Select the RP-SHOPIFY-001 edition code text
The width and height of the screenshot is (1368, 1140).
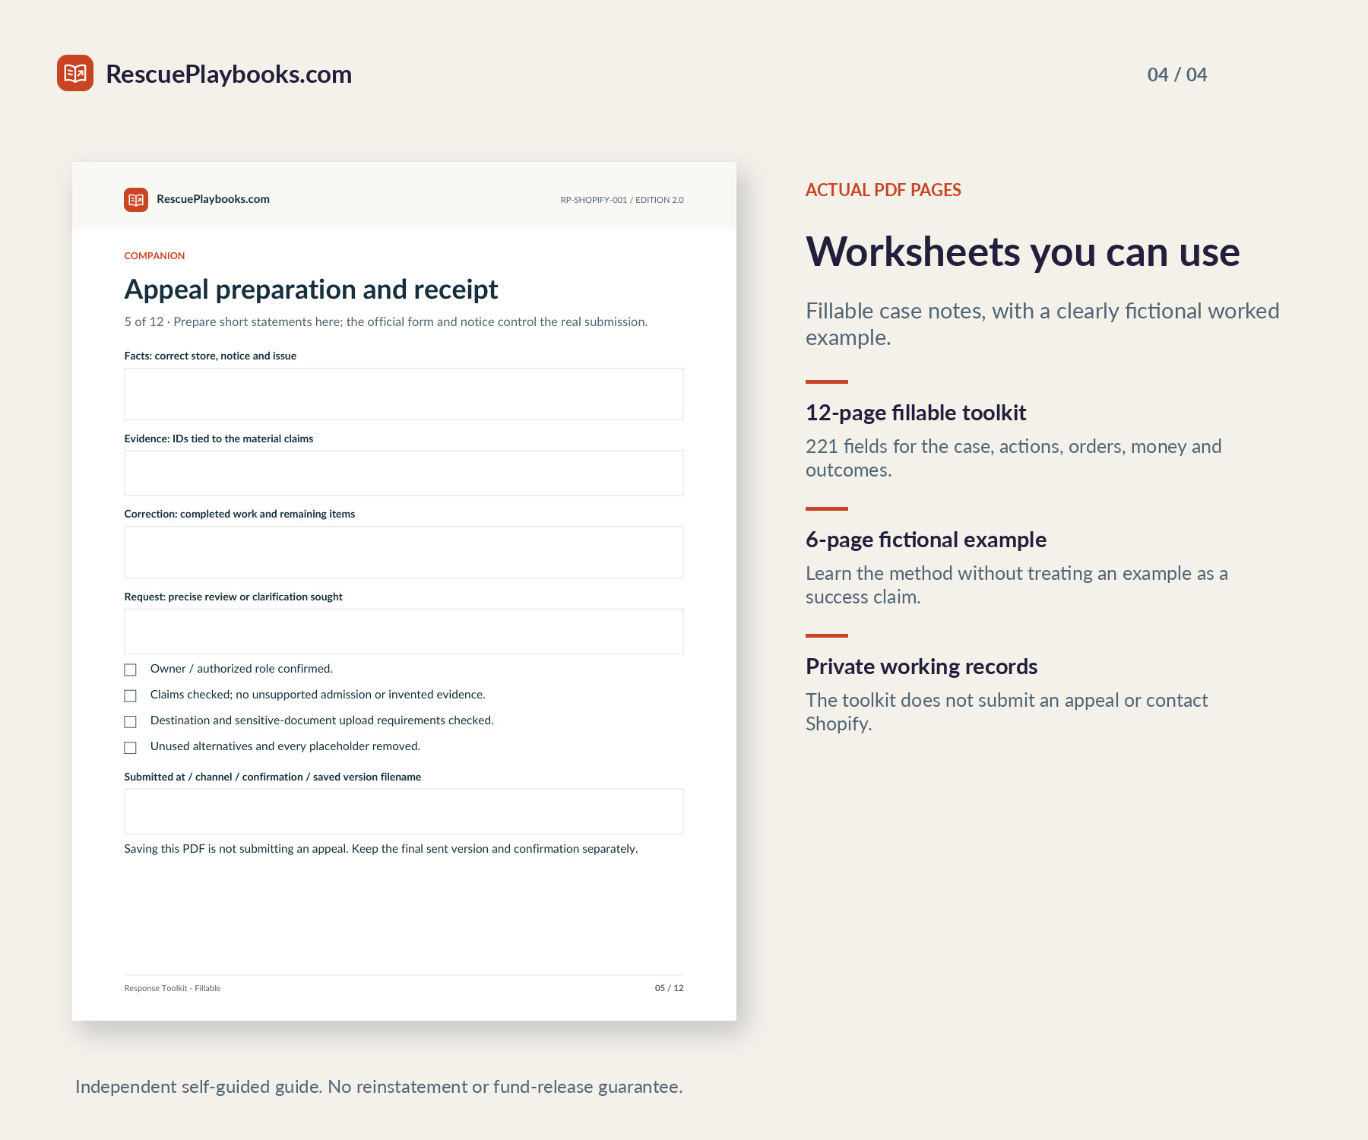(622, 200)
